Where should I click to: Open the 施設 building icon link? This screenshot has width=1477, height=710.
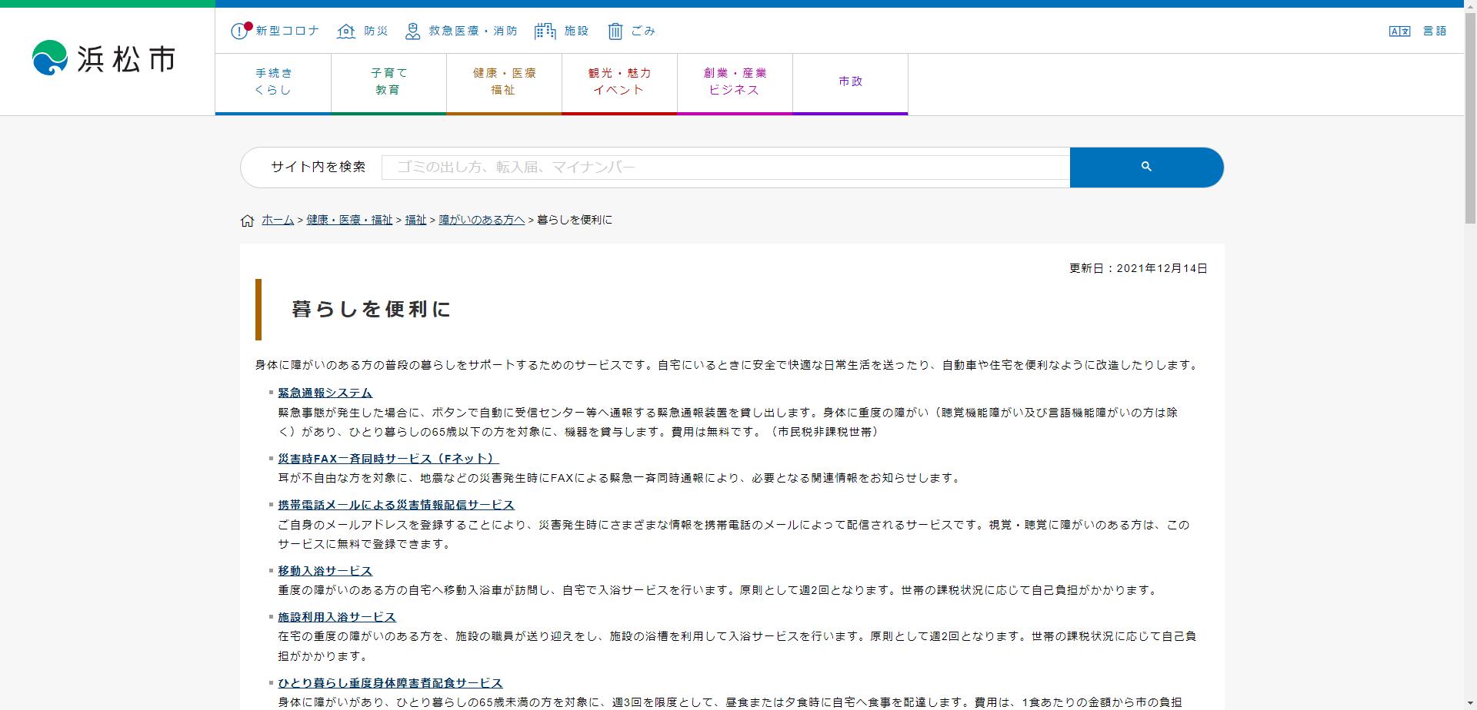pyautogui.click(x=545, y=31)
